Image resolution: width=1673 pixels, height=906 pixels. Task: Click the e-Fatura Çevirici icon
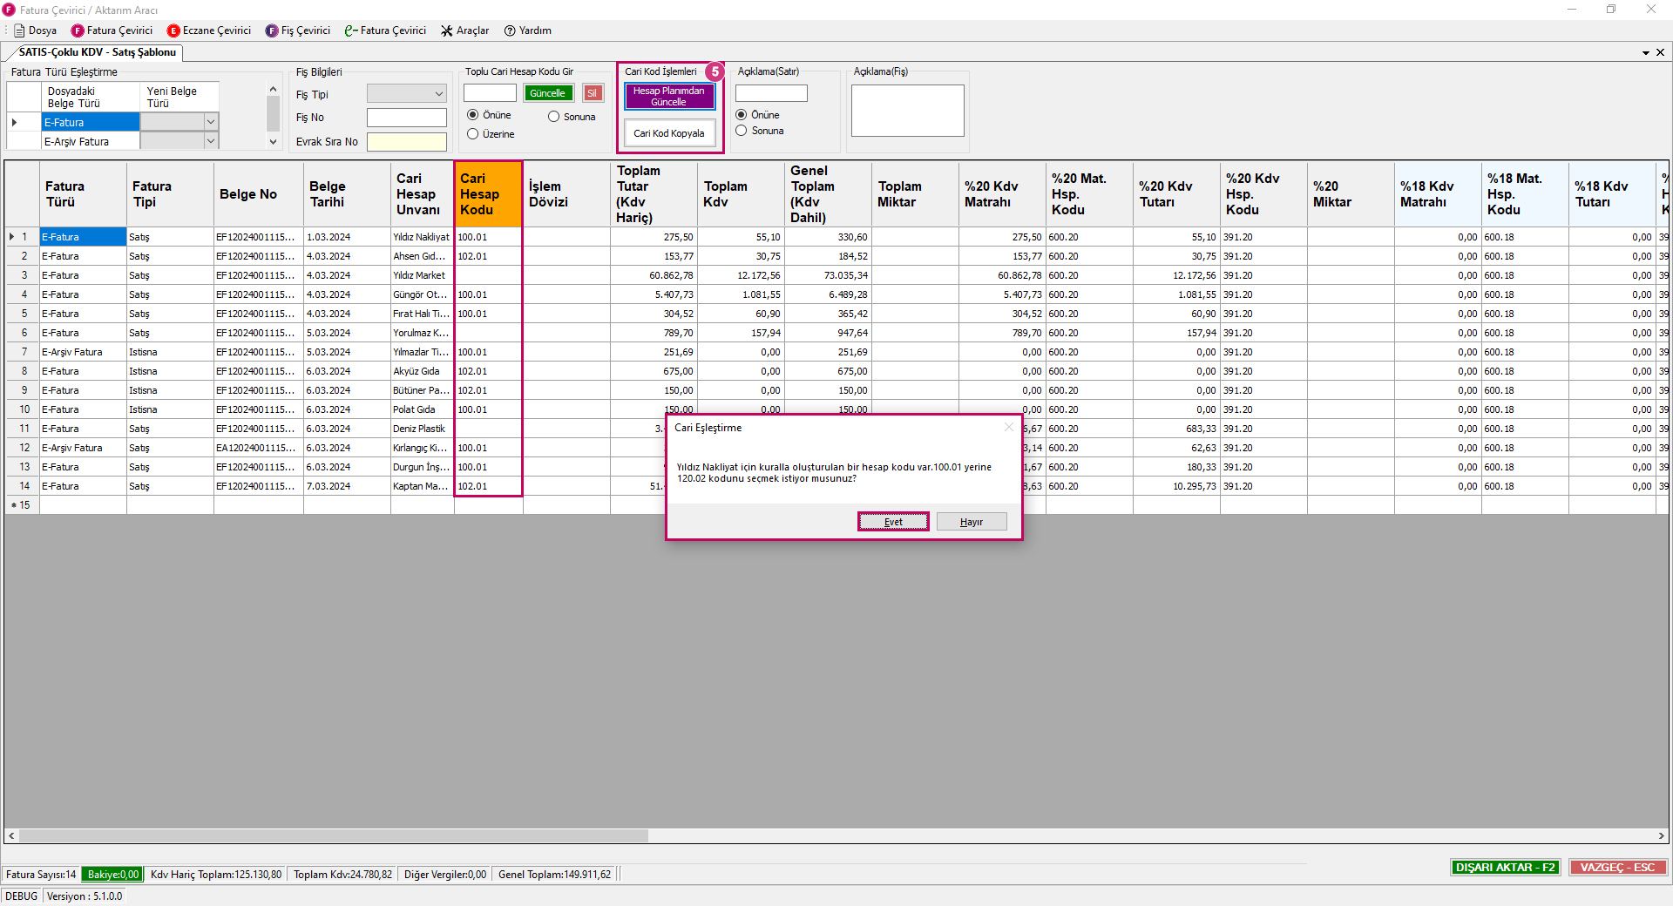point(351,30)
